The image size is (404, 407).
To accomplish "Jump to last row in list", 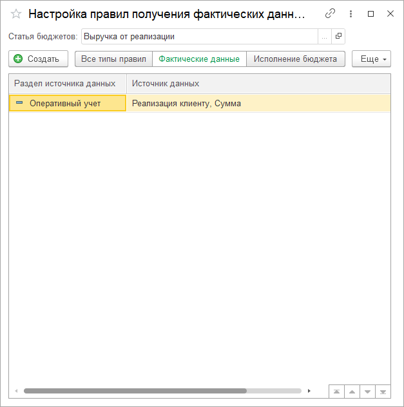I will pos(383,391).
